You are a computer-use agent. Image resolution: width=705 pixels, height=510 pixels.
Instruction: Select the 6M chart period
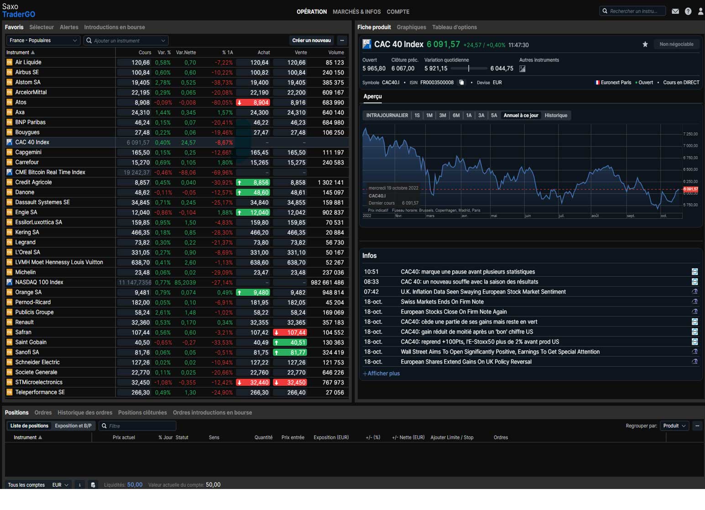456,116
